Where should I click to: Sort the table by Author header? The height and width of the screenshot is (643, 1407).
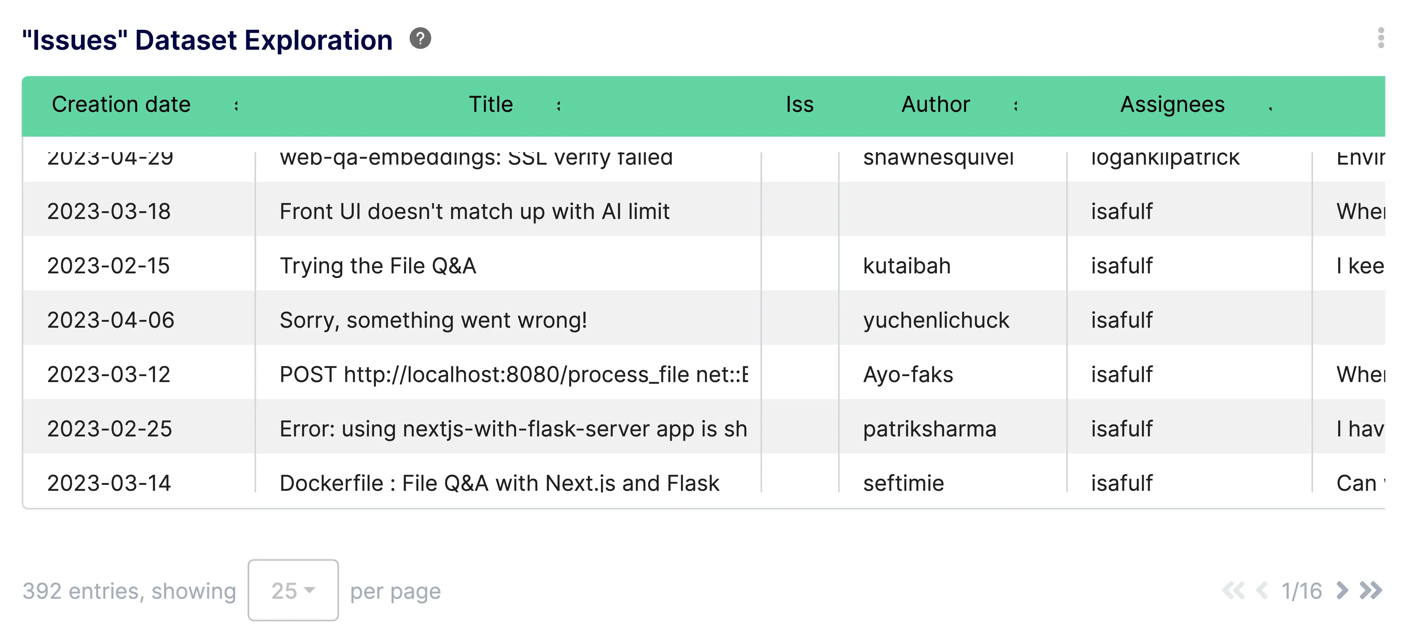[935, 104]
